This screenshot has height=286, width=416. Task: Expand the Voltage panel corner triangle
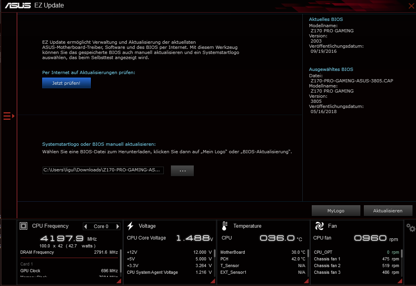pos(213,281)
